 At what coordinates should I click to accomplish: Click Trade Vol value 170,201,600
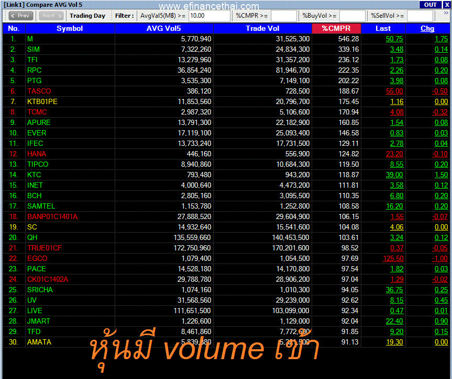[291, 248]
